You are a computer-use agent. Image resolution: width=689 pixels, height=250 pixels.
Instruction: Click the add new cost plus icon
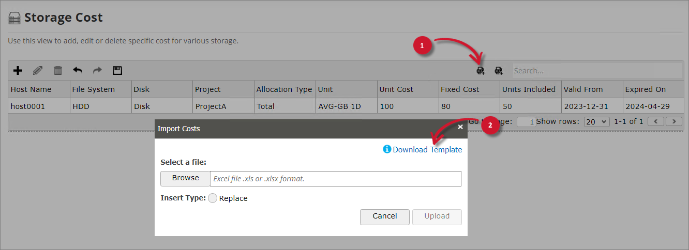[x=18, y=70]
